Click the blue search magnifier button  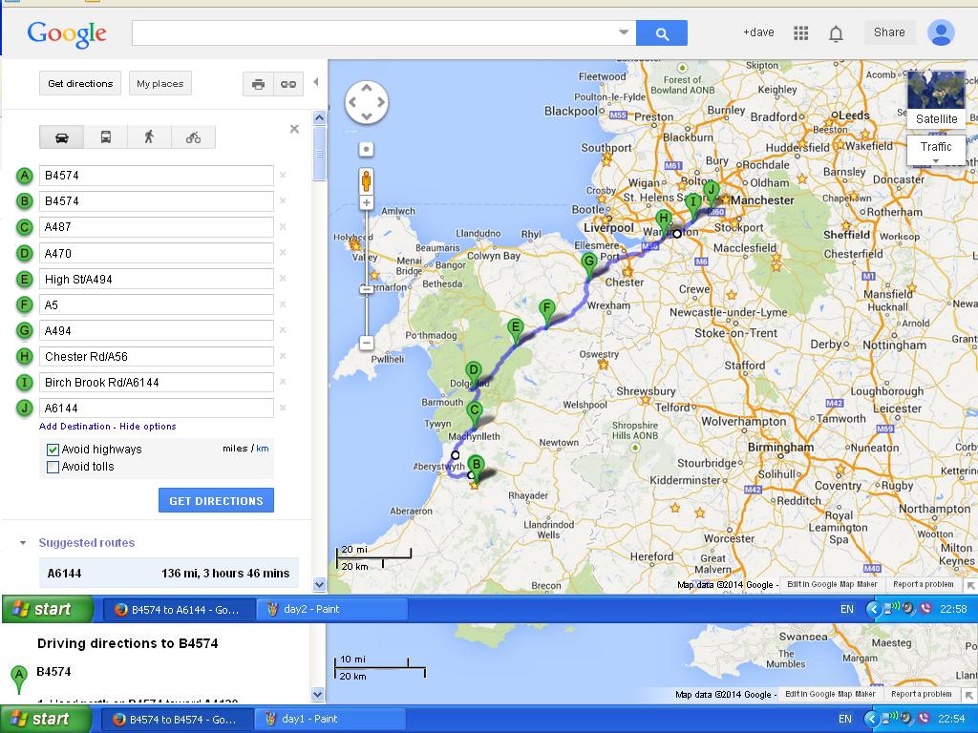662,33
